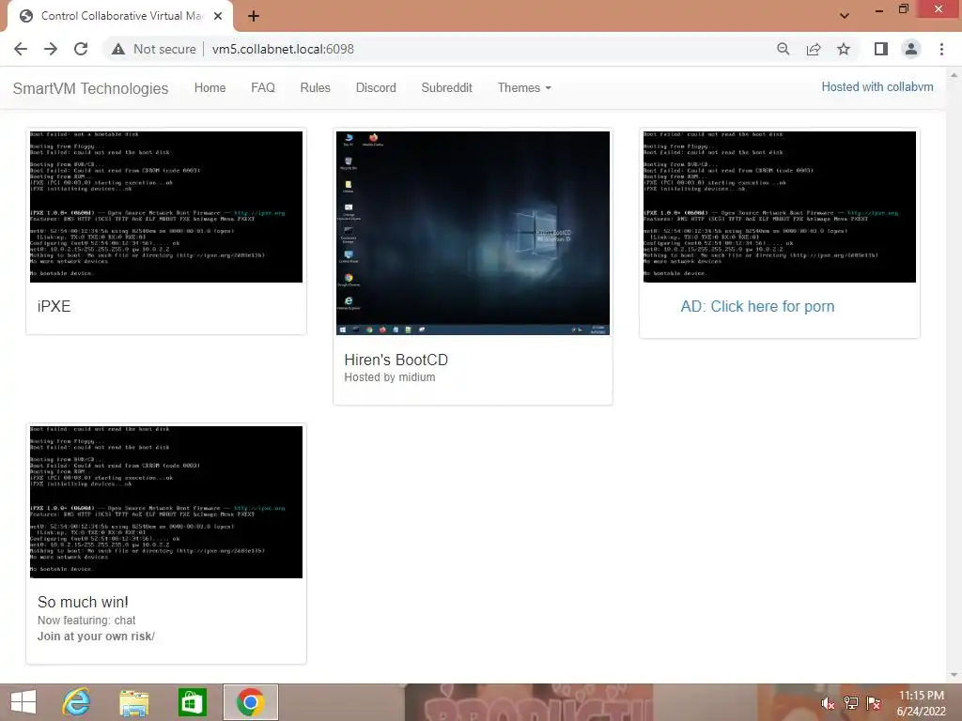Open the iPXE VM screenshot thumbnail
Viewport: 962px width, 721px height.
pyautogui.click(x=166, y=207)
